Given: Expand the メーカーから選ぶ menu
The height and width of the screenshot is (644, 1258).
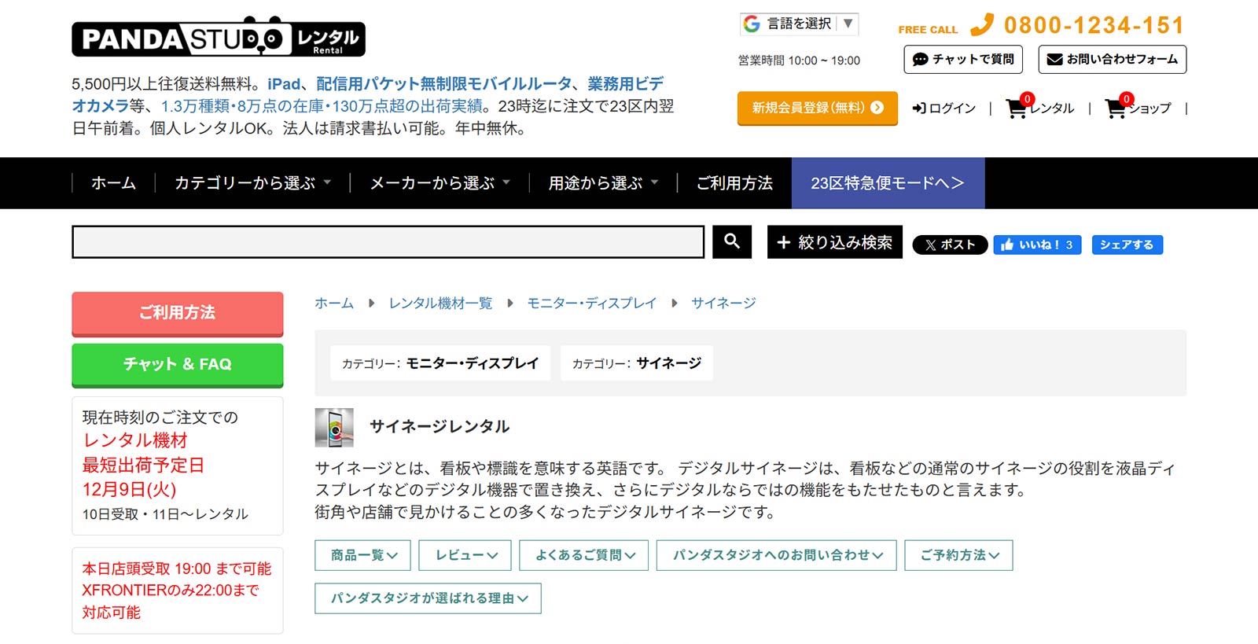Looking at the screenshot, I should click(440, 183).
